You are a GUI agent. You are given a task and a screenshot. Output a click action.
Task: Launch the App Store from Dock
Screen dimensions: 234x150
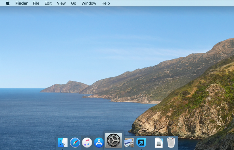pos(99,142)
